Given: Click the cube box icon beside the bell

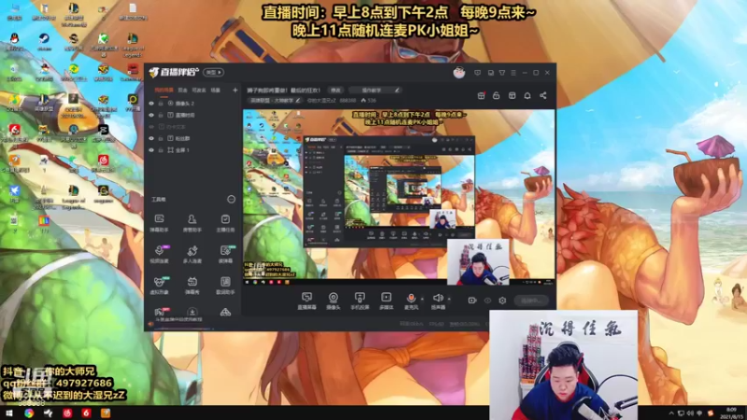Looking at the screenshot, I should point(512,96).
